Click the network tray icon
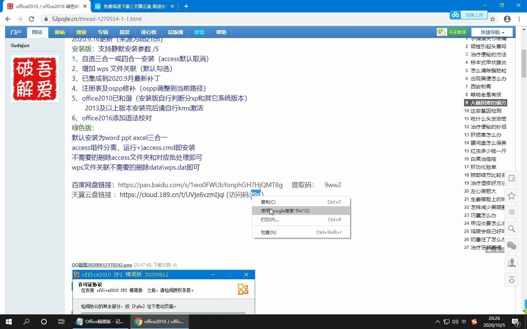The height and width of the screenshot is (329, 527). pyautogui.click(x=446, y=322)
